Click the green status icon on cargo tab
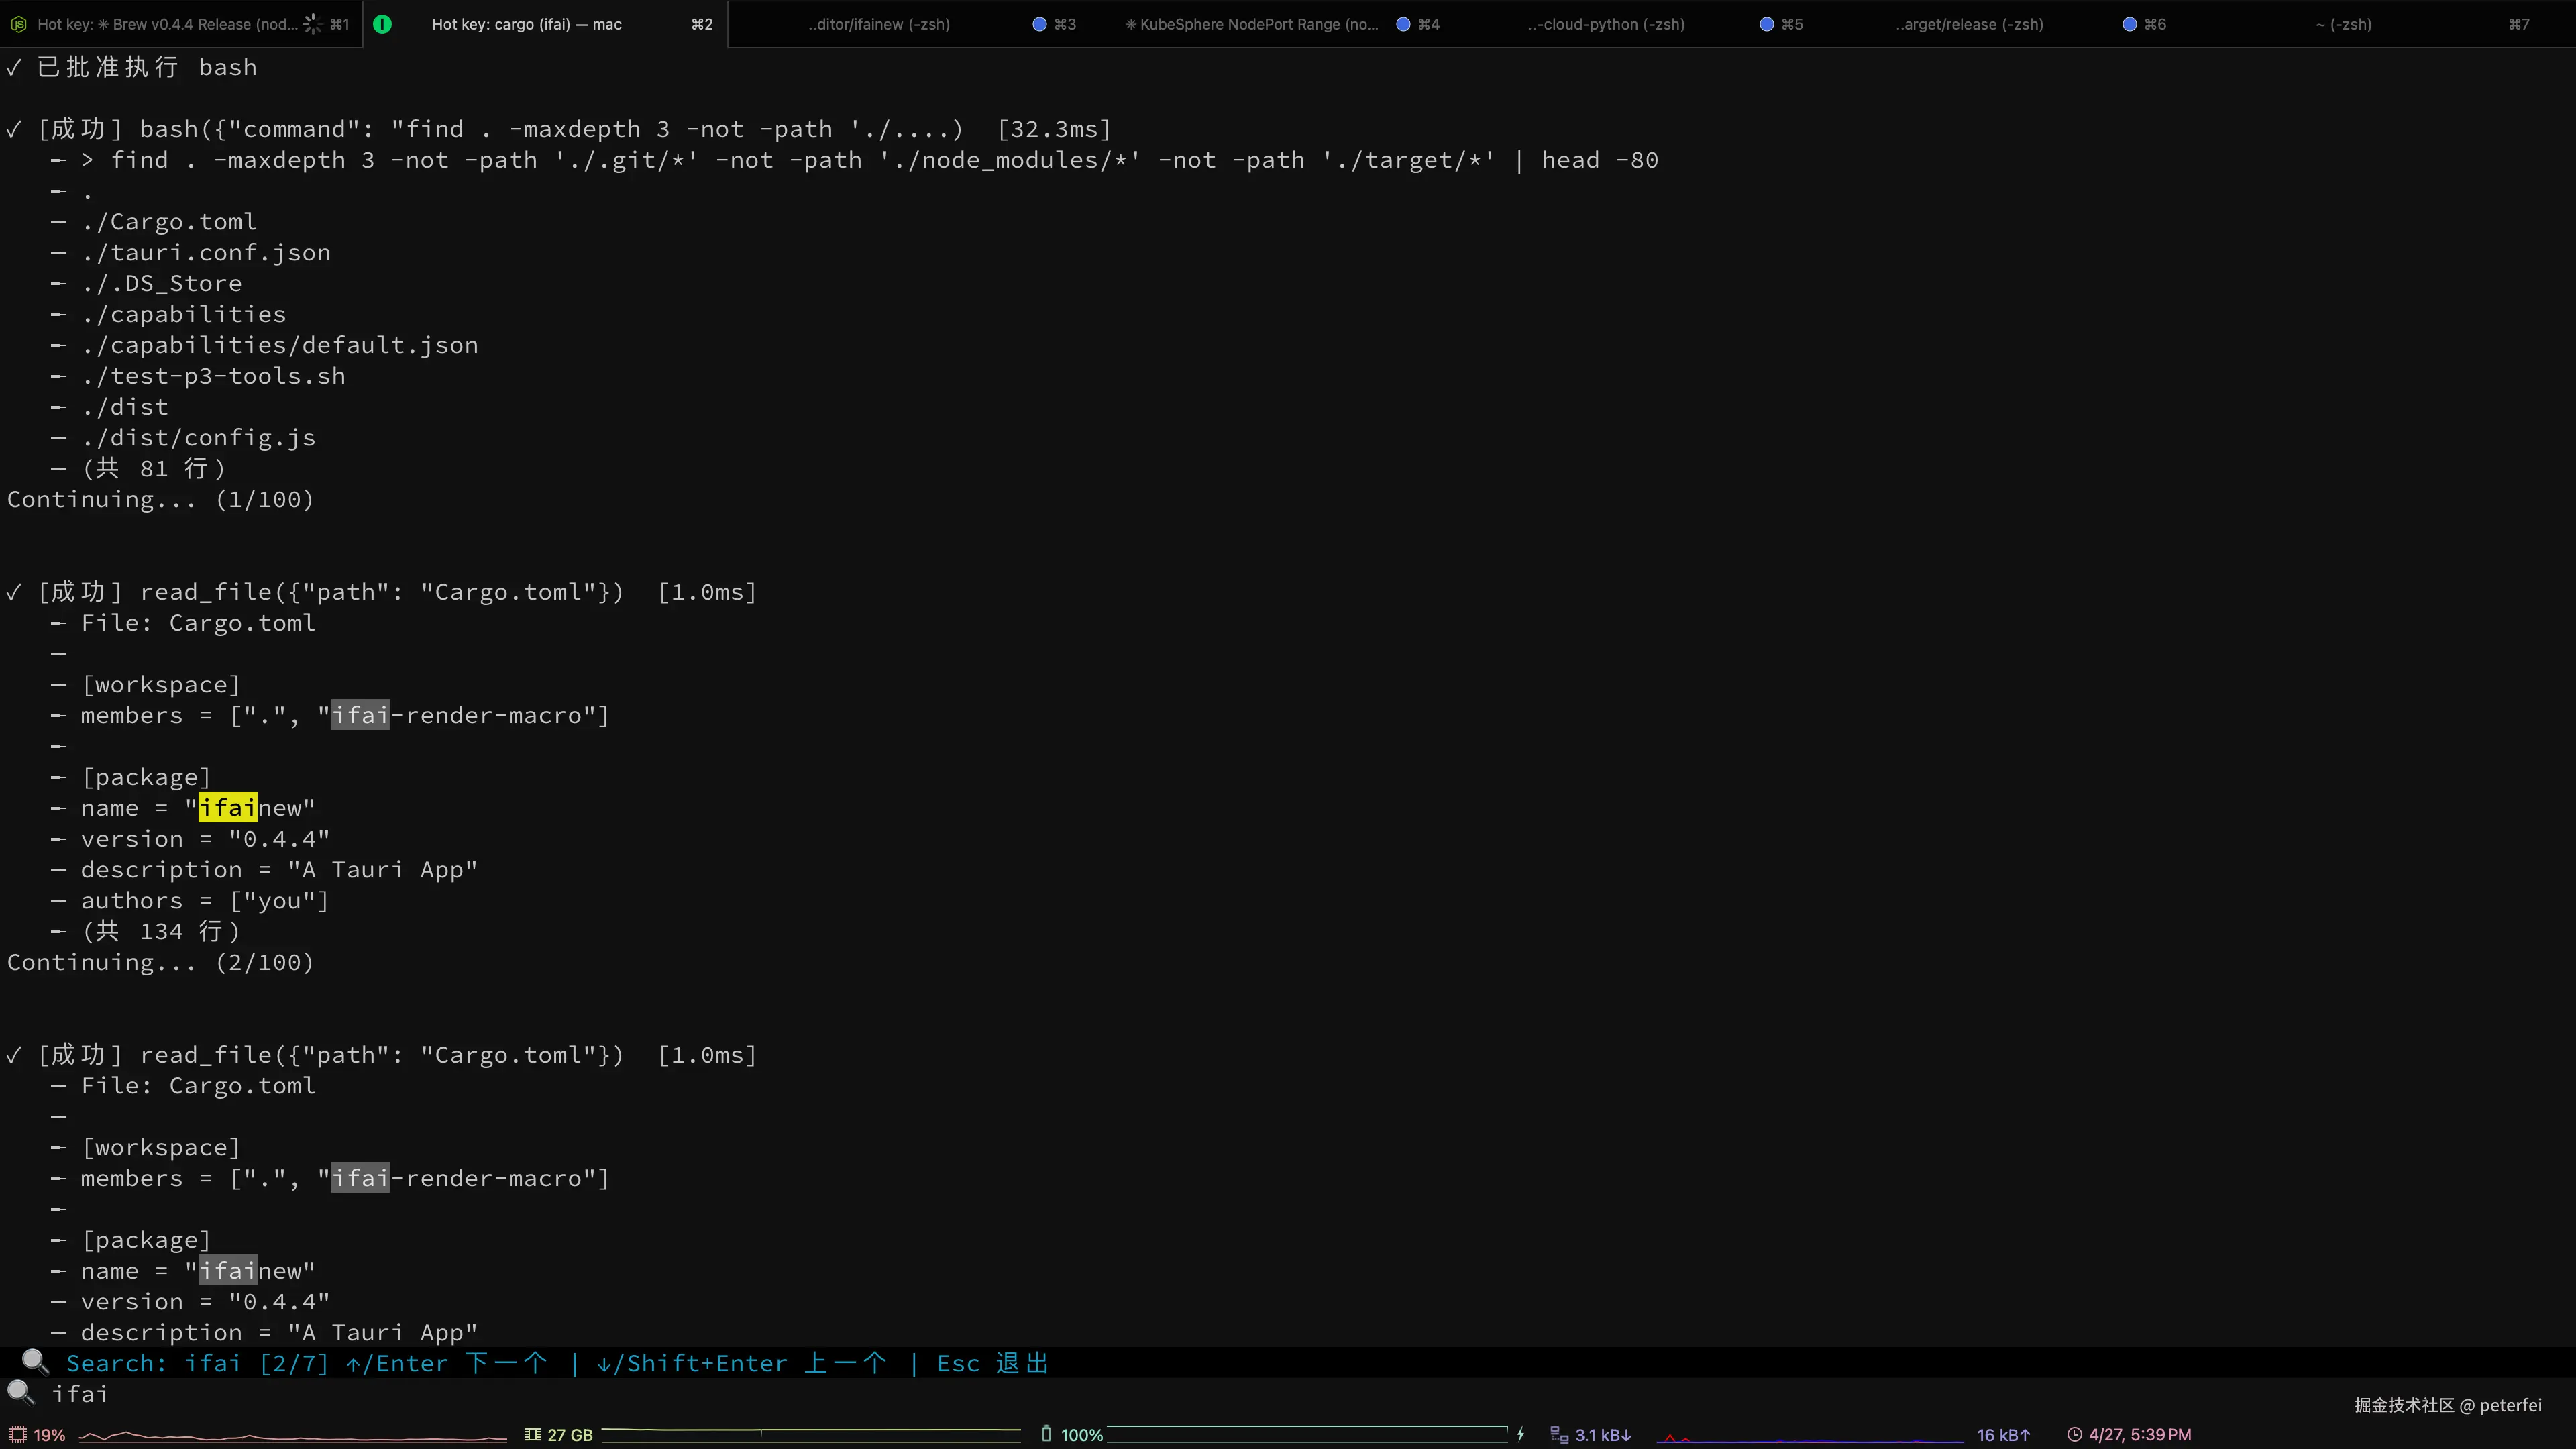2576x1449 pixels. coord(382,24)
